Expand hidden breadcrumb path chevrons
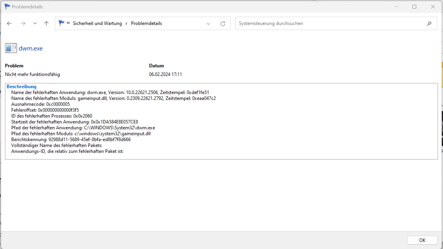The width and height of the screenshot is (443, 249). click(68, 23)
